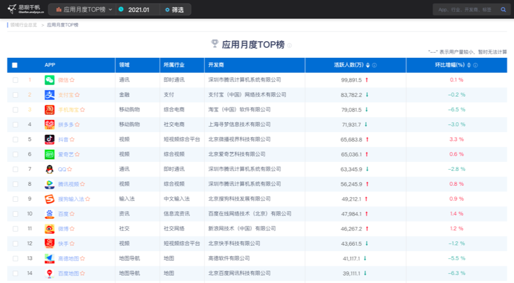Favorite 百度地图 with its star icon

click(x=82, y=273)
